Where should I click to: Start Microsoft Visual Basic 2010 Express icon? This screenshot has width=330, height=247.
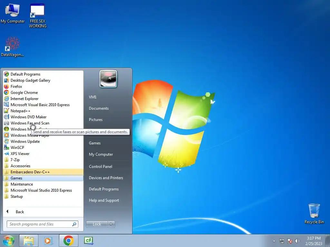(x=6, y=105)
